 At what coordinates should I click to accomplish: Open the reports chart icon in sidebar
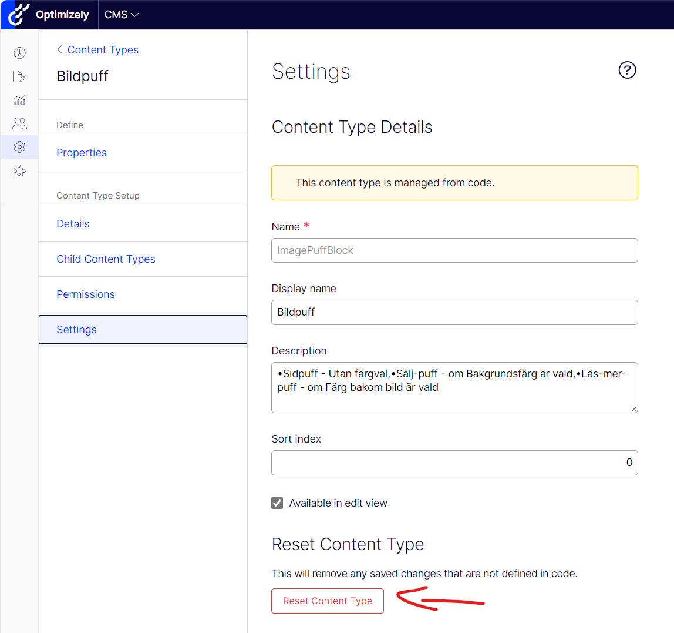click(x=19, y=100)
